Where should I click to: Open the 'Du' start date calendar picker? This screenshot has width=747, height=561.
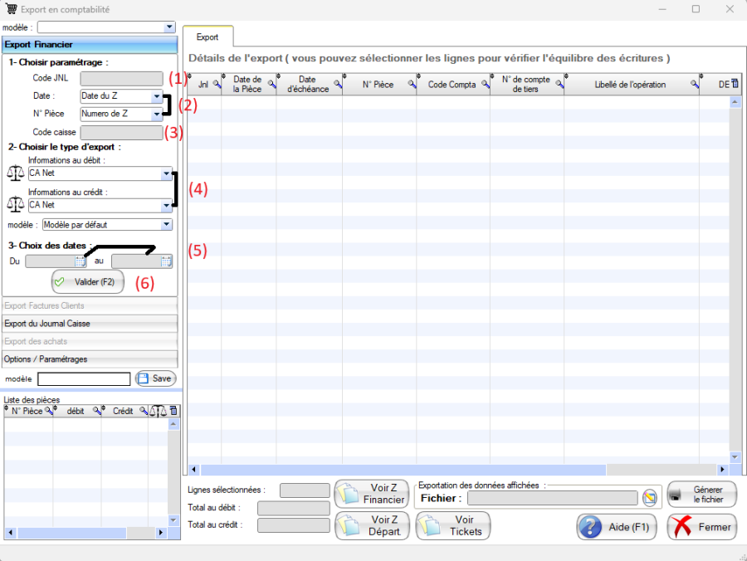[x=81, y=261]
